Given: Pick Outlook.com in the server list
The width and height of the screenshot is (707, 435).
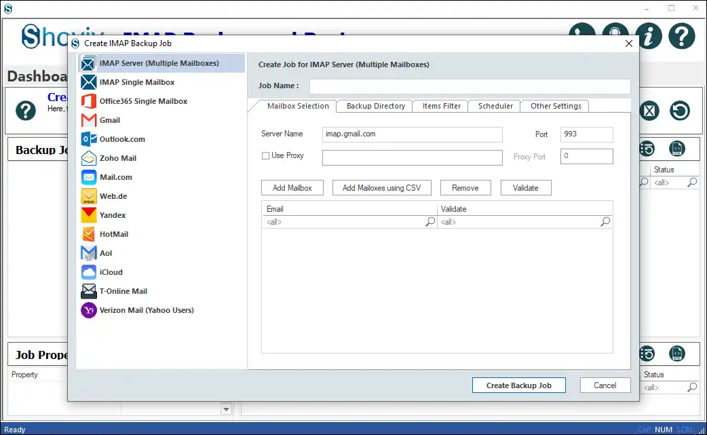Looking at the screenshot, I should click(x=161, y=139).
